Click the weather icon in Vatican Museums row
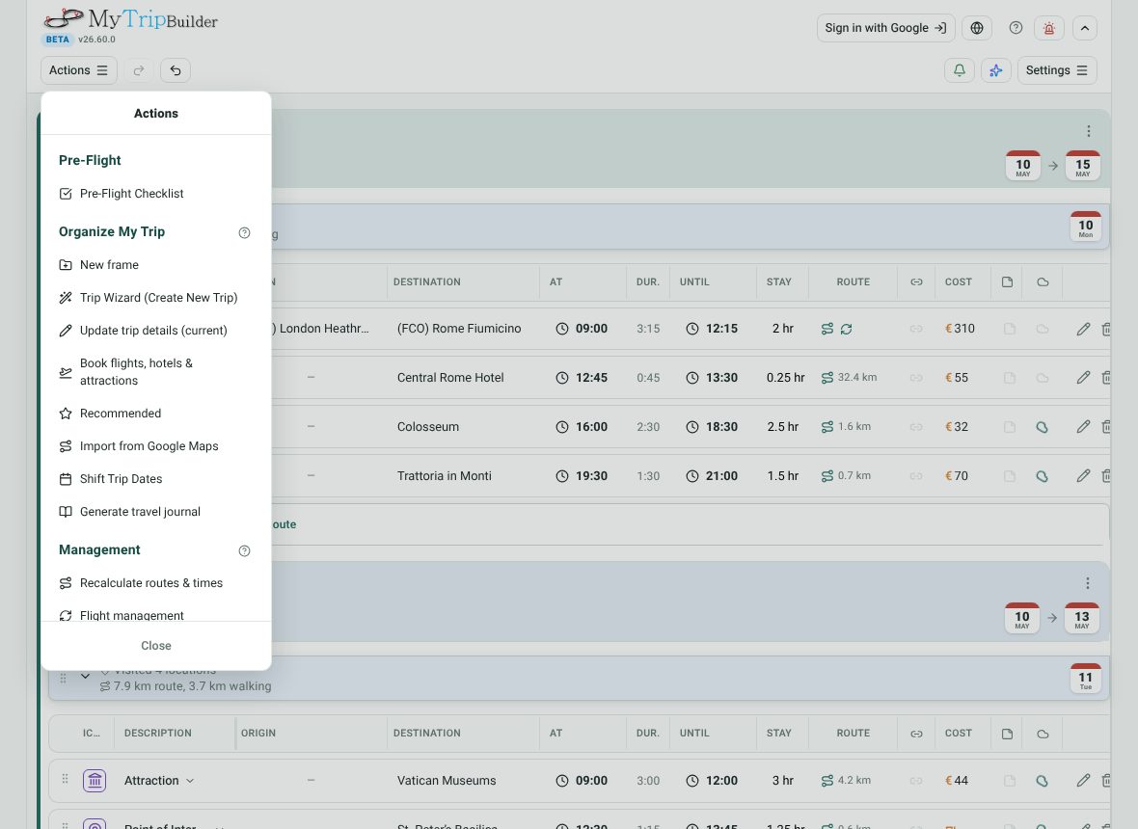The image size is (1138, 829). point(1043,781)
